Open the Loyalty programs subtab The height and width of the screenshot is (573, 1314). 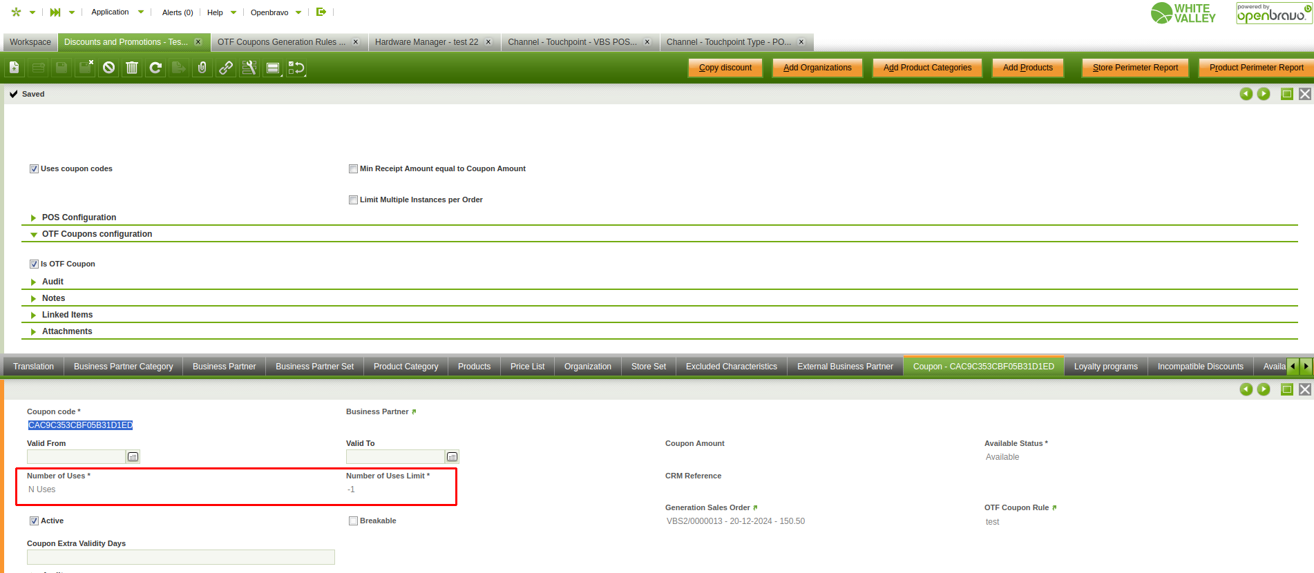point(1105,367)
